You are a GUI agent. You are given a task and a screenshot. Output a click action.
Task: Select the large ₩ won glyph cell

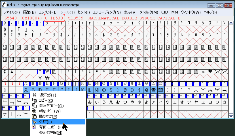point(47,78)
